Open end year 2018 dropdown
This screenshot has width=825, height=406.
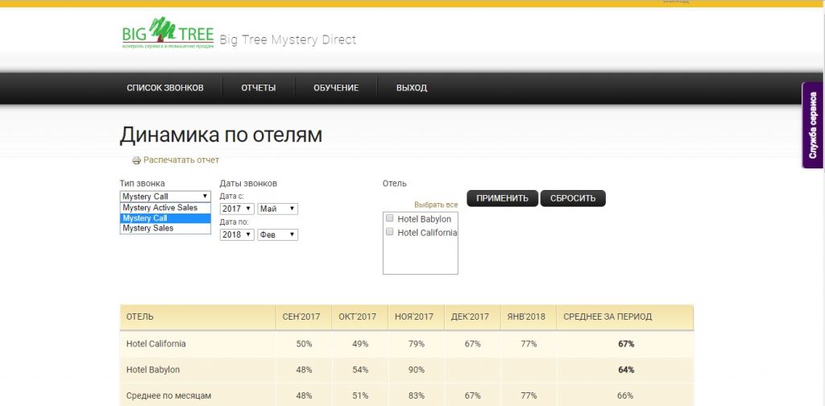pos(238,235)
